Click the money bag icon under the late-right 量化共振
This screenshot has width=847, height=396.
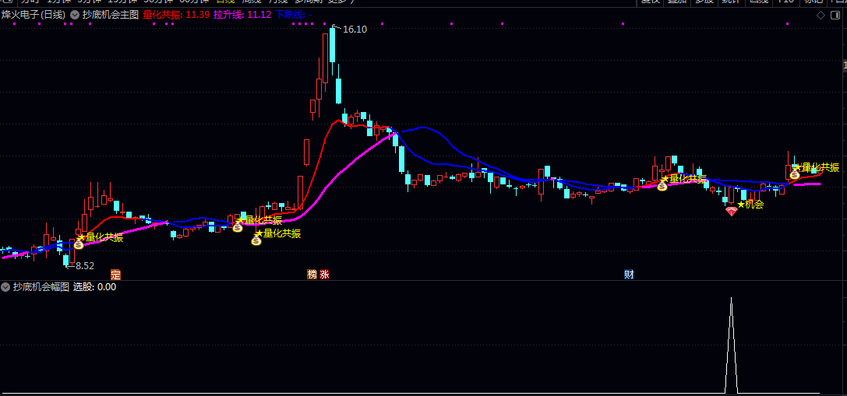662,186
